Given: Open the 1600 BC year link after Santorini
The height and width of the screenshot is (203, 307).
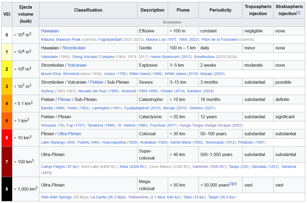Looking at the screenshot, I should [217, 167].
